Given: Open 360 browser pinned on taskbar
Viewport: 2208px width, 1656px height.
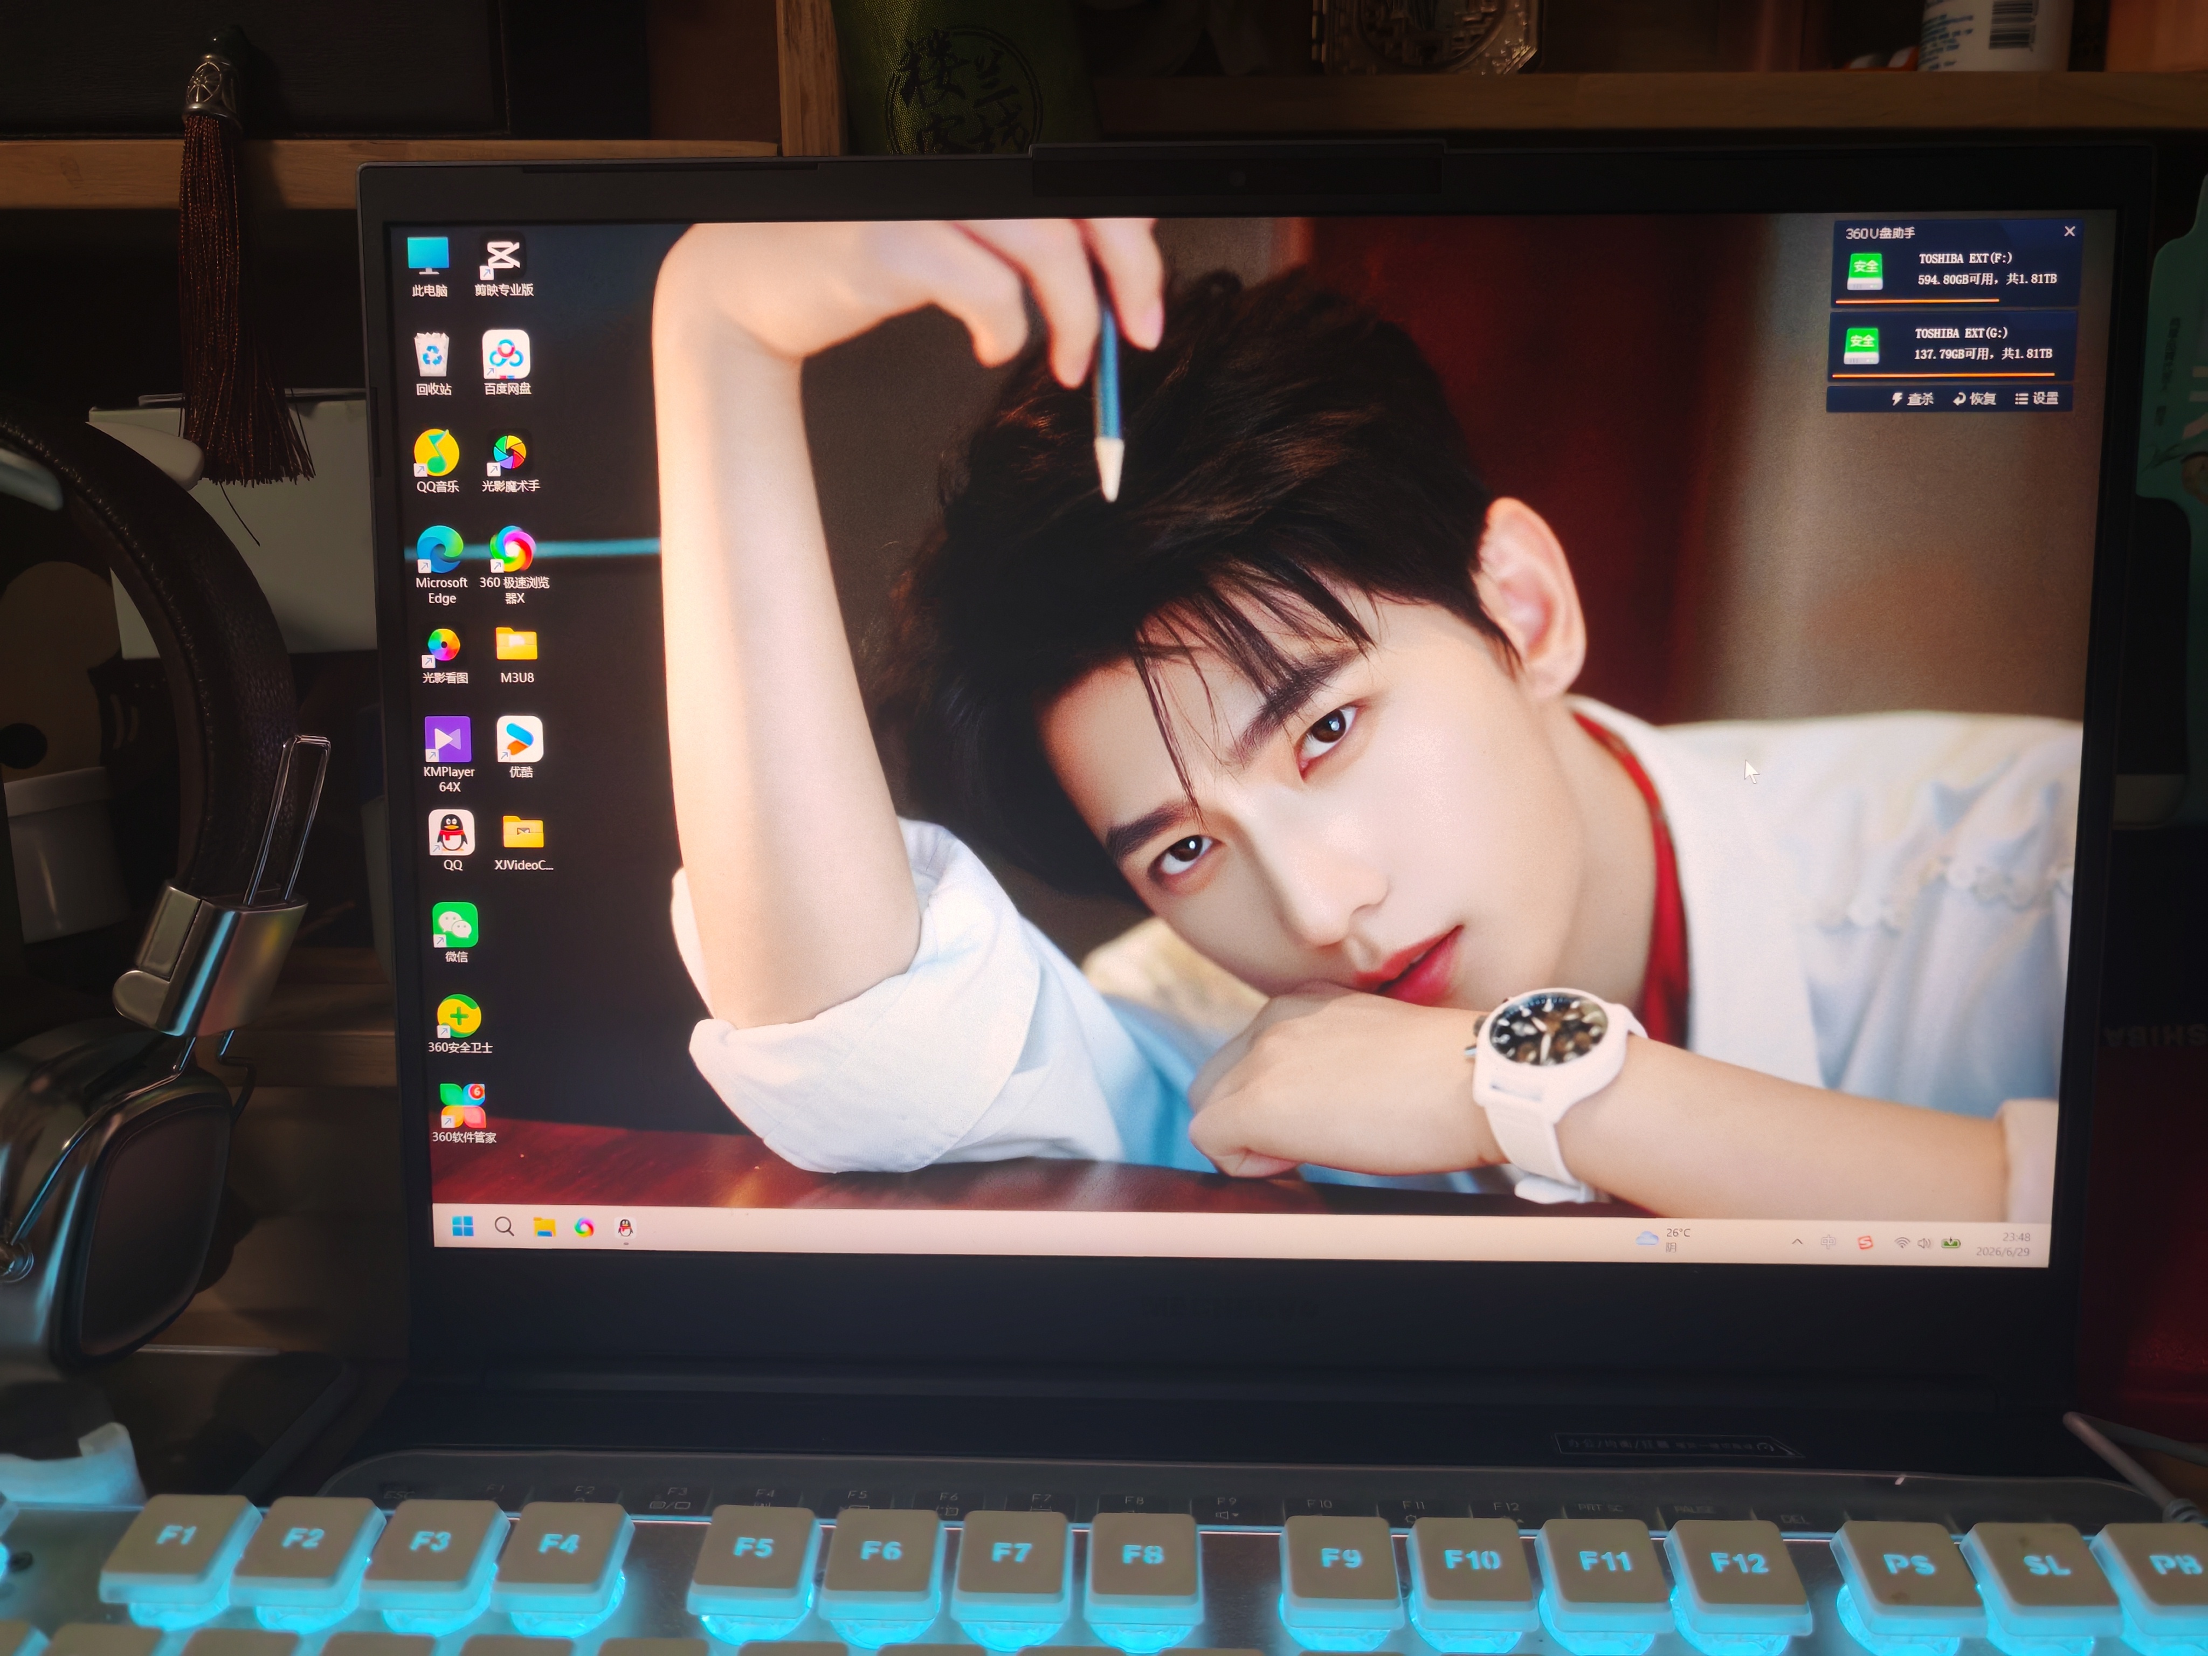Looking at the screenshot, I should pos(585,1228).
